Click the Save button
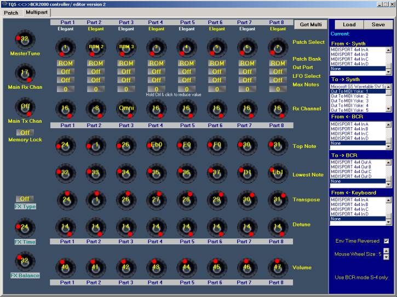This screenshot has width=397, height=297. tap(378, 24)
